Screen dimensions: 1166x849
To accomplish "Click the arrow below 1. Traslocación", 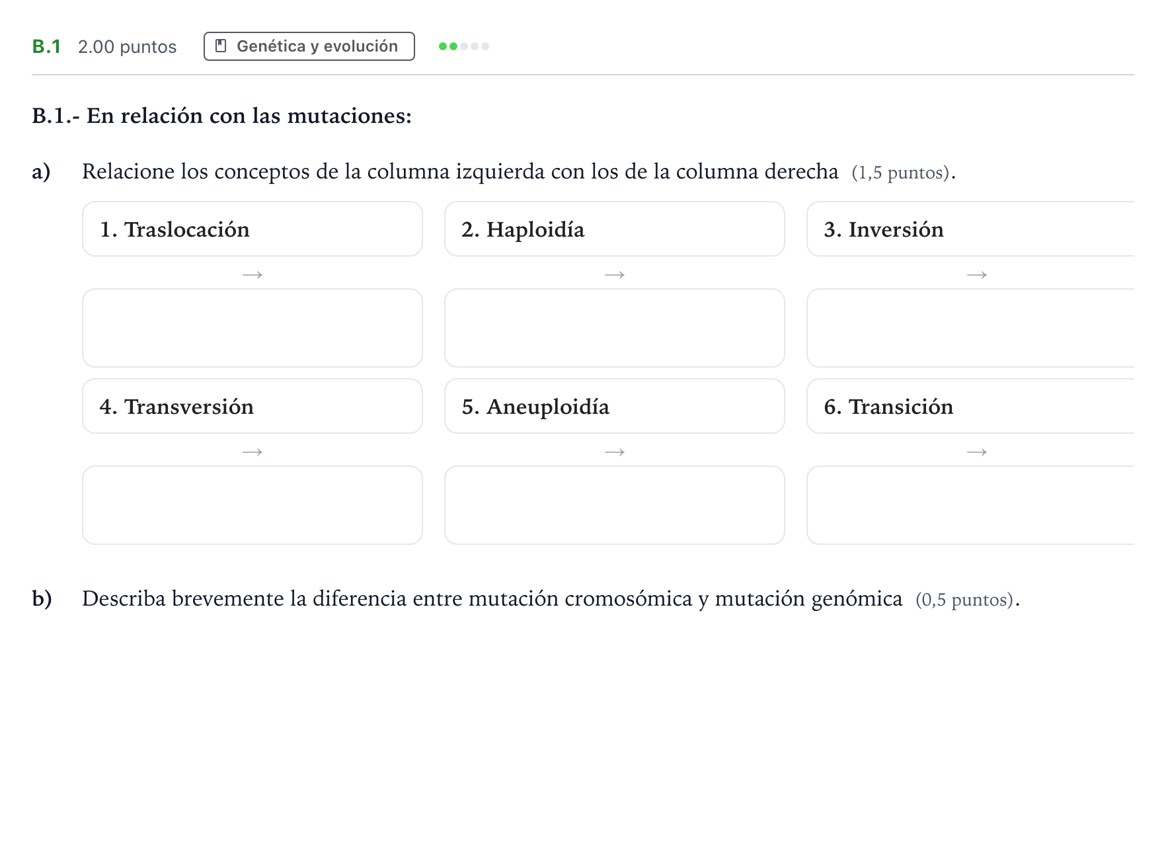I will pyautogui.click(x=253, y=274).
